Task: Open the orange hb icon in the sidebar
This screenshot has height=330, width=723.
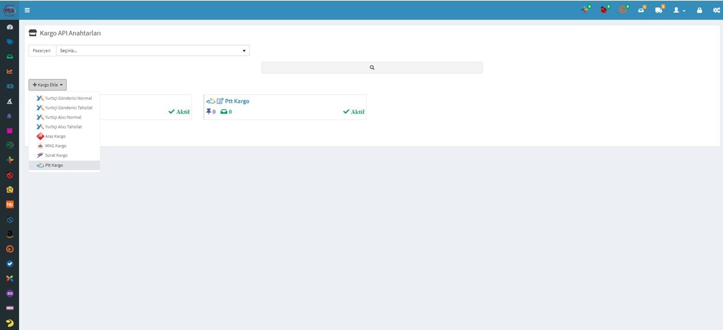Action: click(10, 204)
